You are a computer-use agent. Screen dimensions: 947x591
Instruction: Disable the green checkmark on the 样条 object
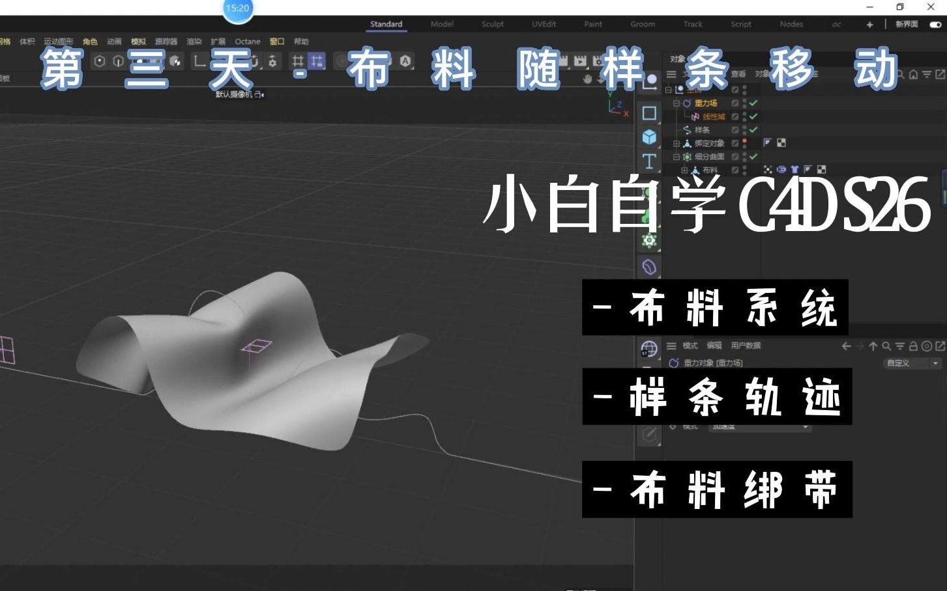pyautogui.click(x=753, y=129)
